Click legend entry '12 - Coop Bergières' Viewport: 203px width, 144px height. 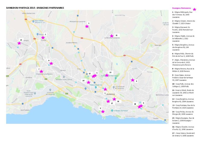tap(183, 100)
